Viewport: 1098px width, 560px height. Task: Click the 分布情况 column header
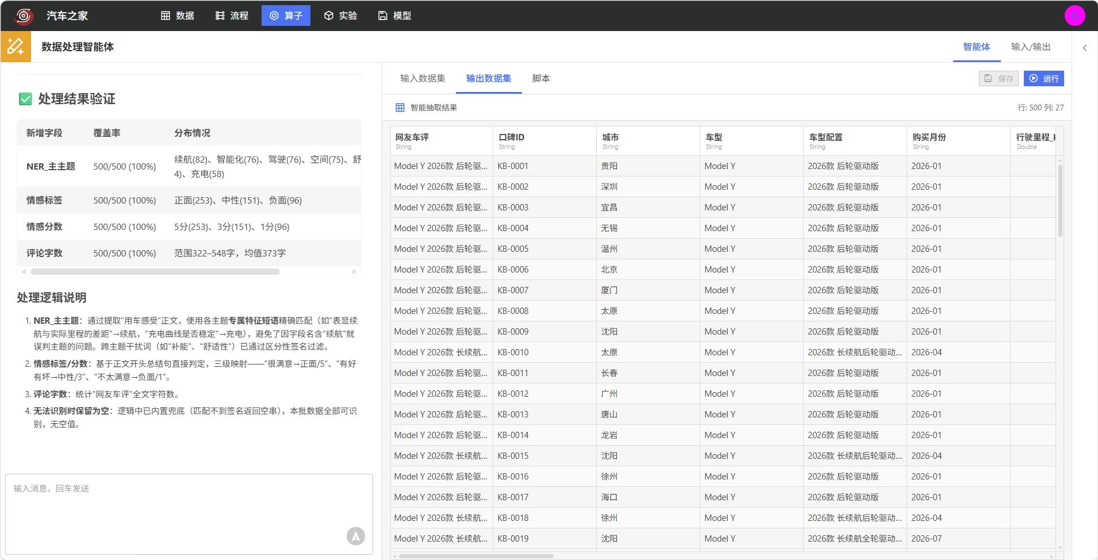192,133
